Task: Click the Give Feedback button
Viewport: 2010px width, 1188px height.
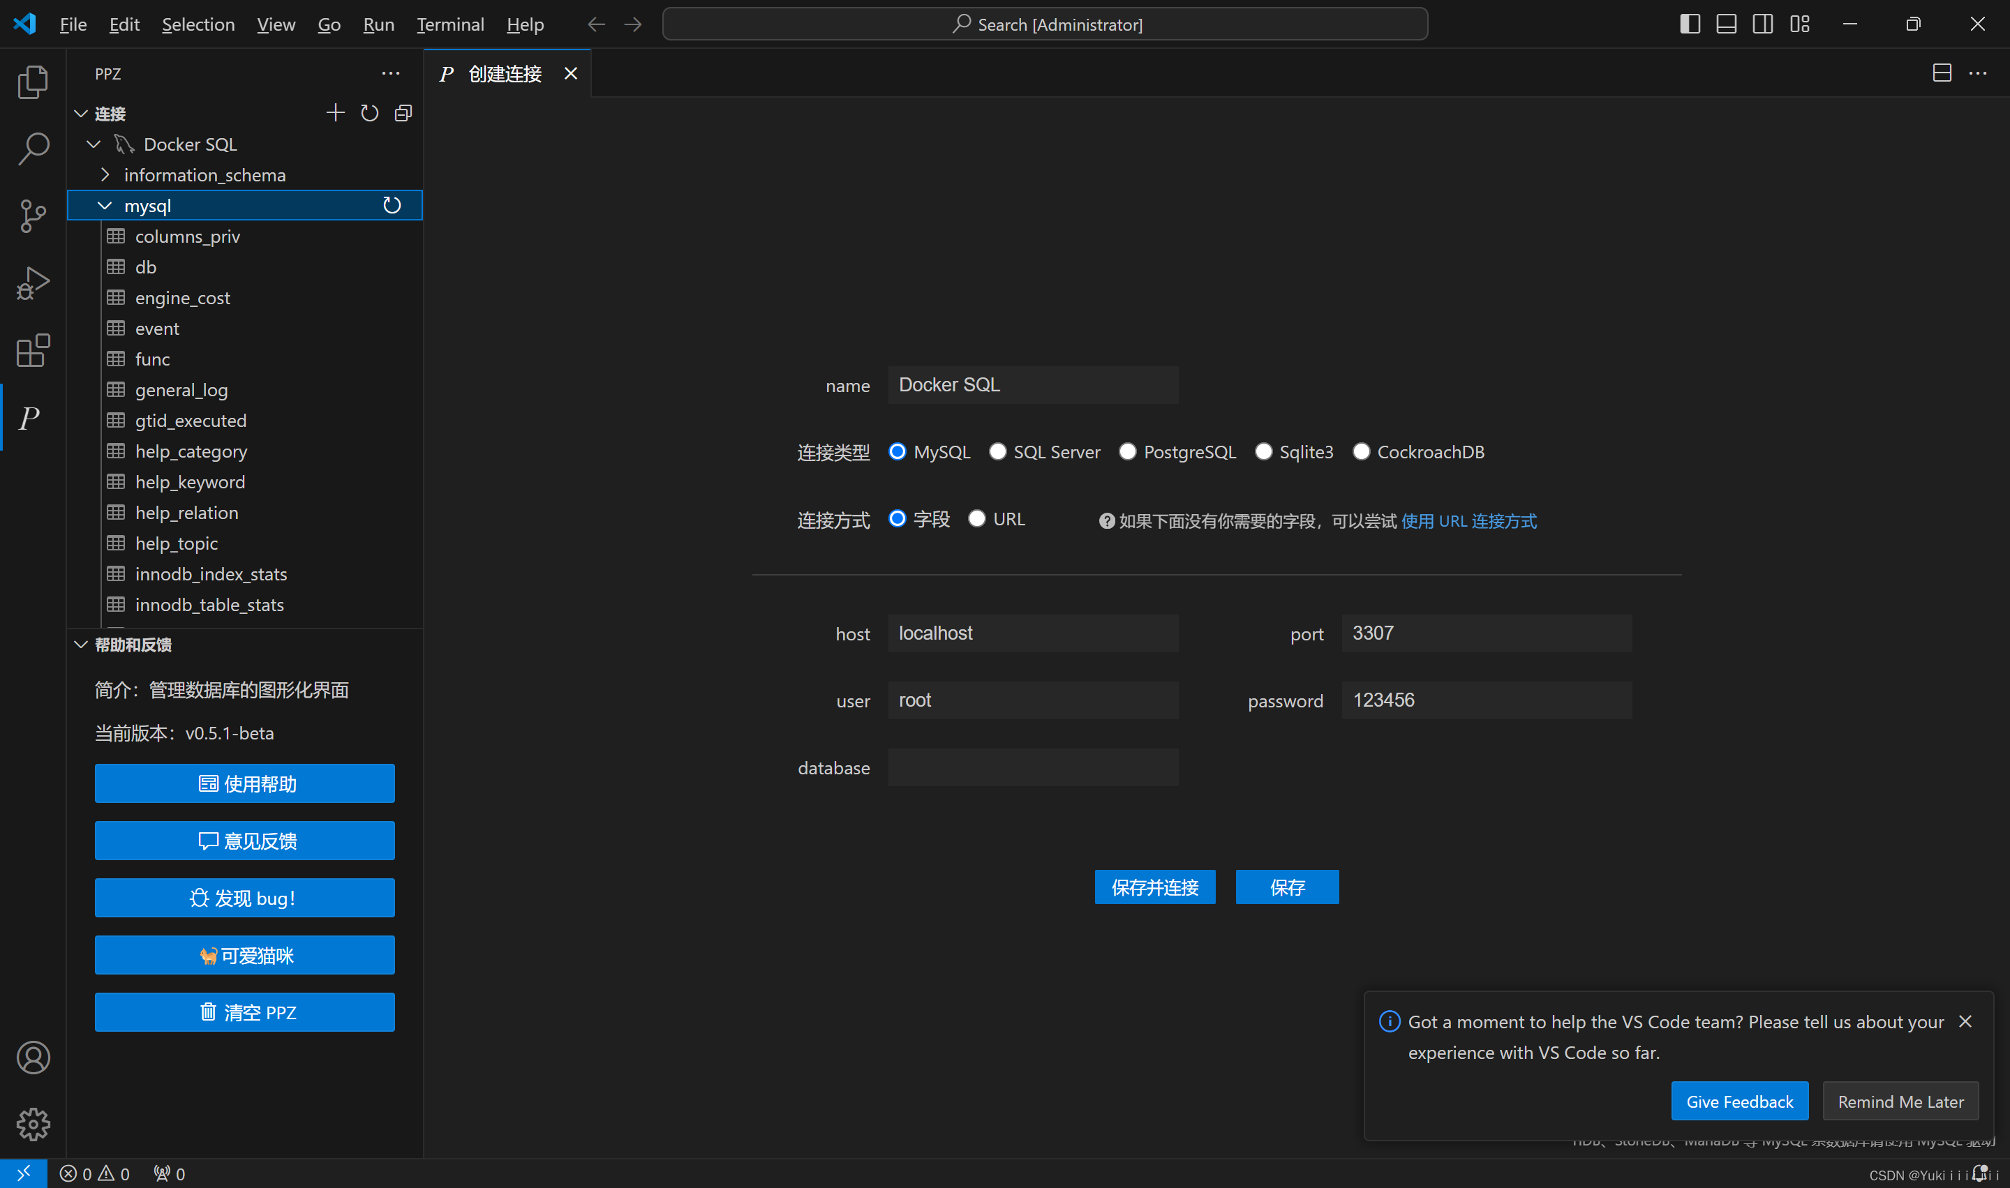Action: [1739, 1101]
